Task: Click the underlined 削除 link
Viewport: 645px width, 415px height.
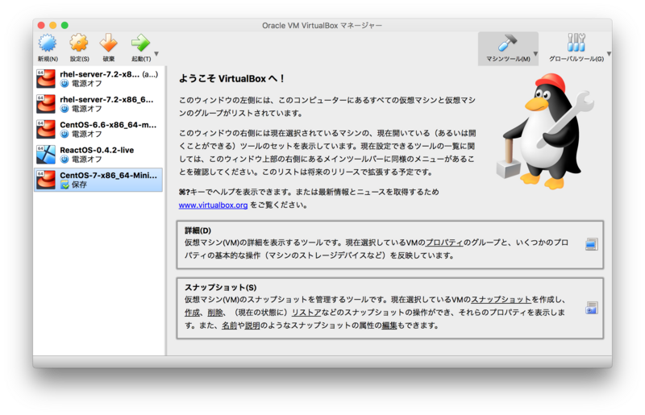Action: click(x=214, y=313)
